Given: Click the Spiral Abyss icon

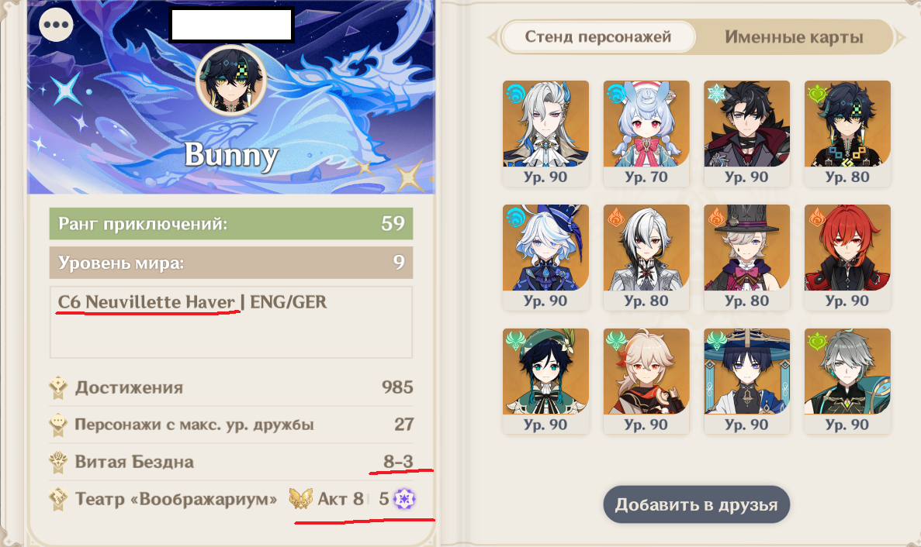Looking at the screenshot, I should [x=58, y=462].
